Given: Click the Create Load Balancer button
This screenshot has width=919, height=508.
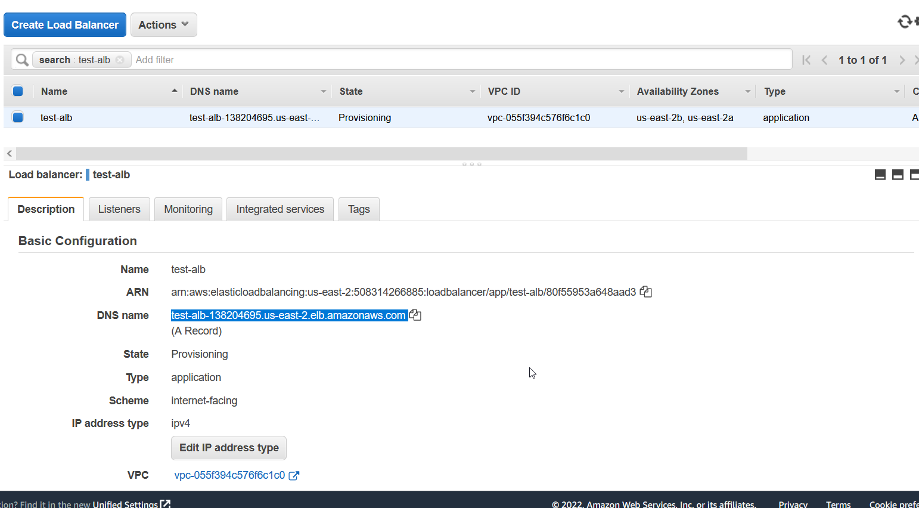Looking at the screenshot, I should [x=65, y=25].
